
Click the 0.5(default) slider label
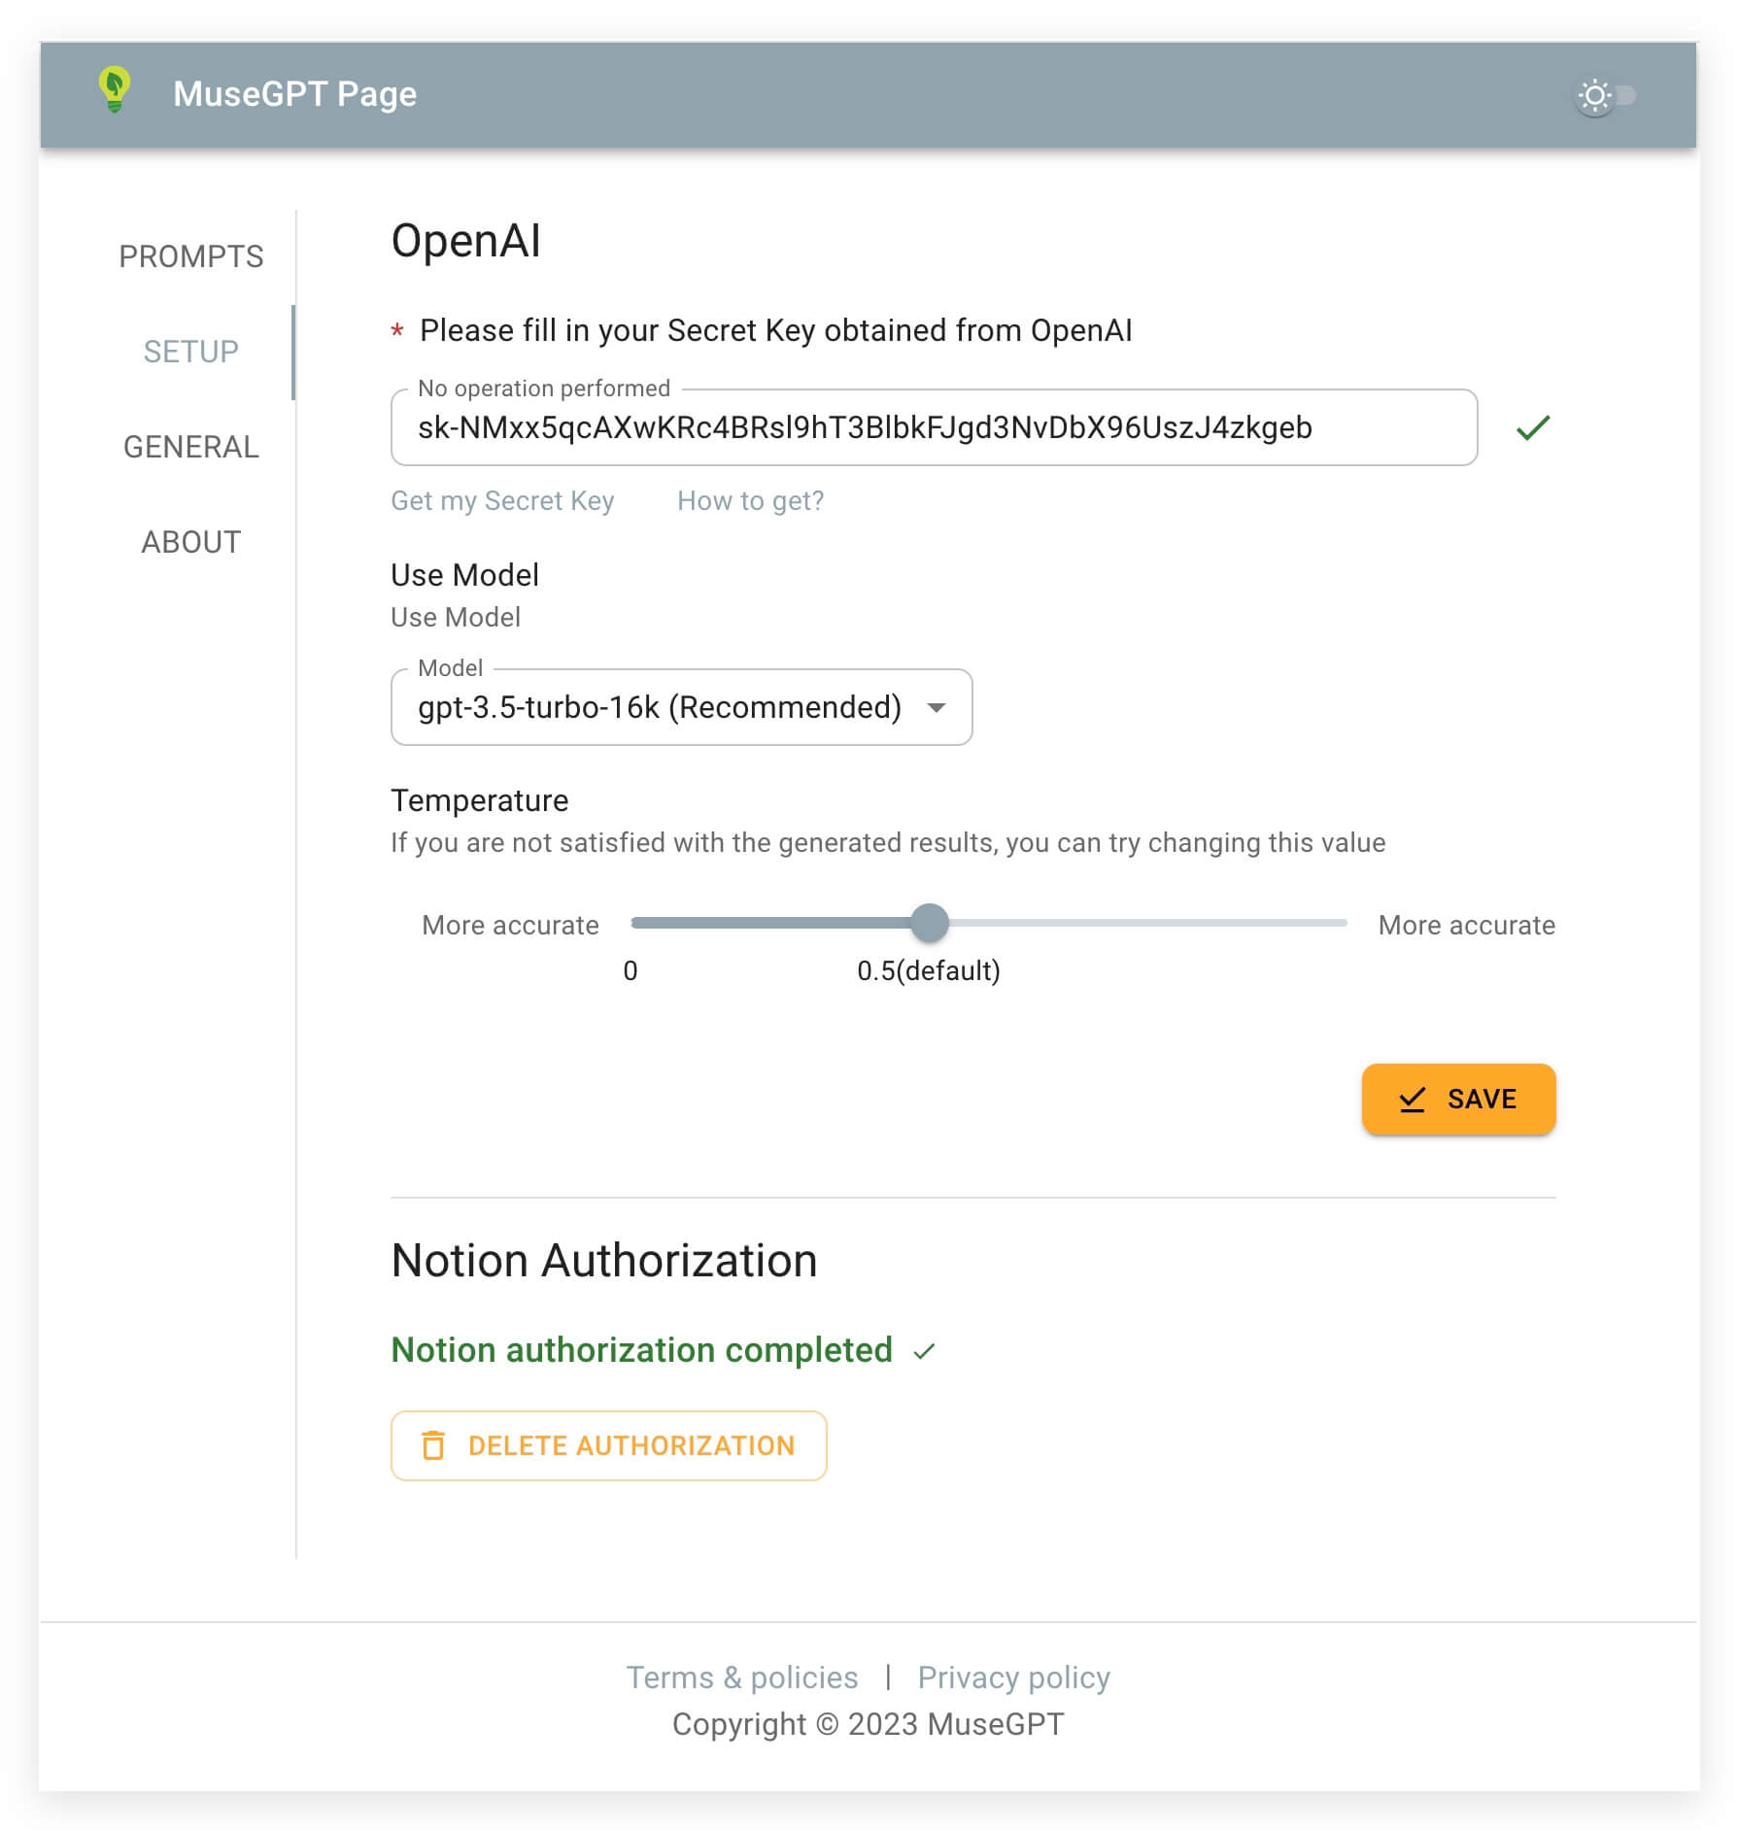point(929,971)
